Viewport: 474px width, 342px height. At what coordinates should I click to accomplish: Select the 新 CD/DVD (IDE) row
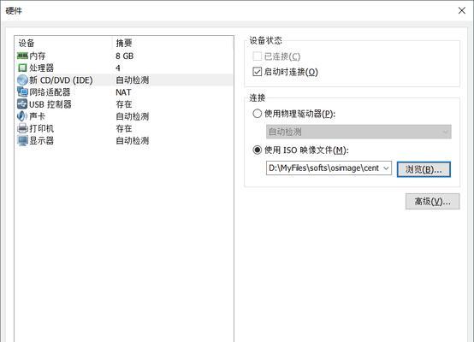123,80
